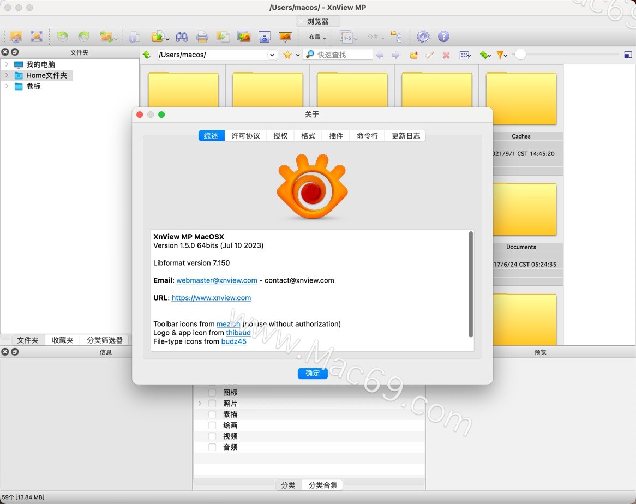Image resolution: width=636 pixels, height=504 pixels.
Task: Open the 布局 layout dropdown
Action: pos(316,37)
